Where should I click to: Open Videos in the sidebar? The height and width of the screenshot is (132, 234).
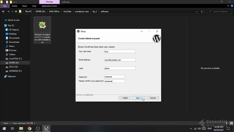click(12, 55)
